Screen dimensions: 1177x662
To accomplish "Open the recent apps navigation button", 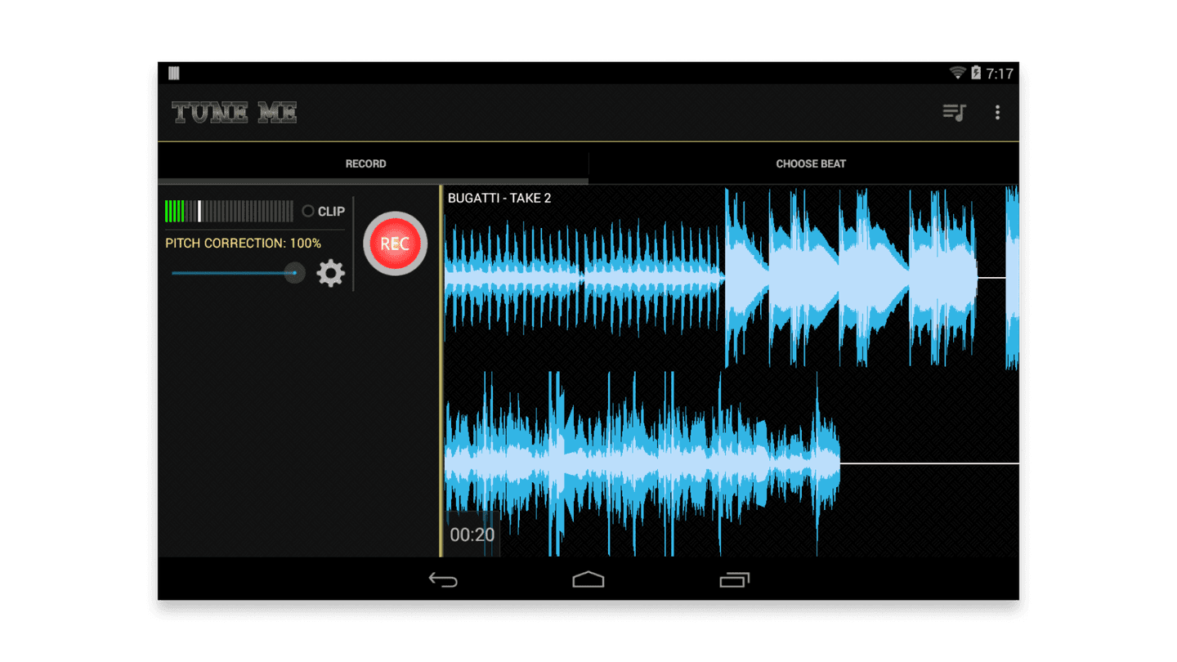I will click(734, 579).
